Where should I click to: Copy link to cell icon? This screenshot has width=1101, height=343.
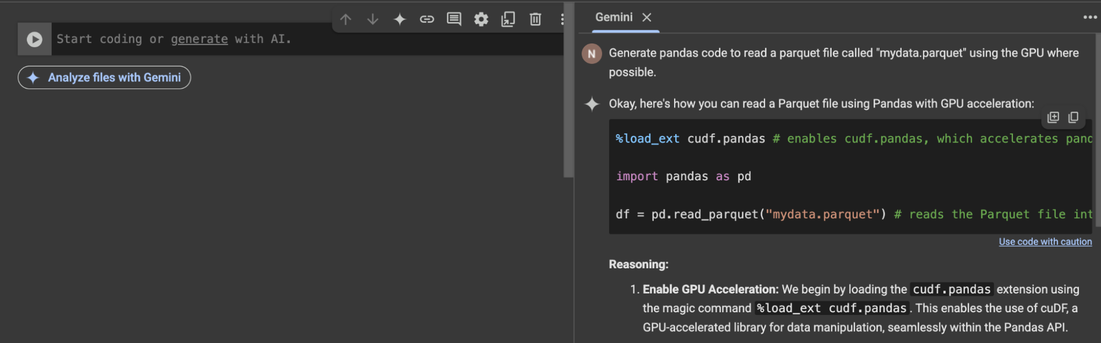(427, 20)
